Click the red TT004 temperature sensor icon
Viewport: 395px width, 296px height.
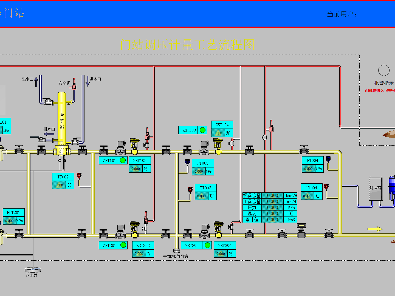tap(326, 186)
